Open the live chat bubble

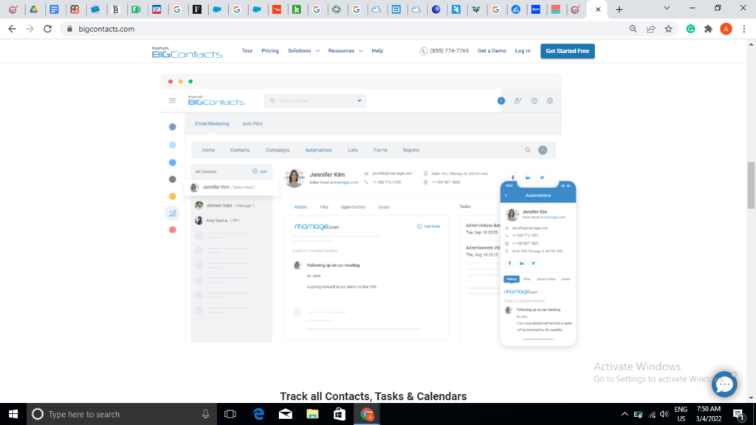(x=724, y=384)
